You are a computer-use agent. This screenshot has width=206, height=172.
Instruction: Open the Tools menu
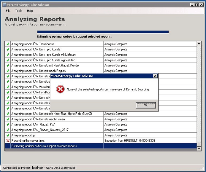(x=19, y=11)
